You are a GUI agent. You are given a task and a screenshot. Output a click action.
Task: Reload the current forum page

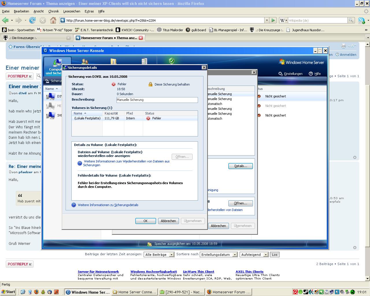pyautogui.click(x=32, y=20)
